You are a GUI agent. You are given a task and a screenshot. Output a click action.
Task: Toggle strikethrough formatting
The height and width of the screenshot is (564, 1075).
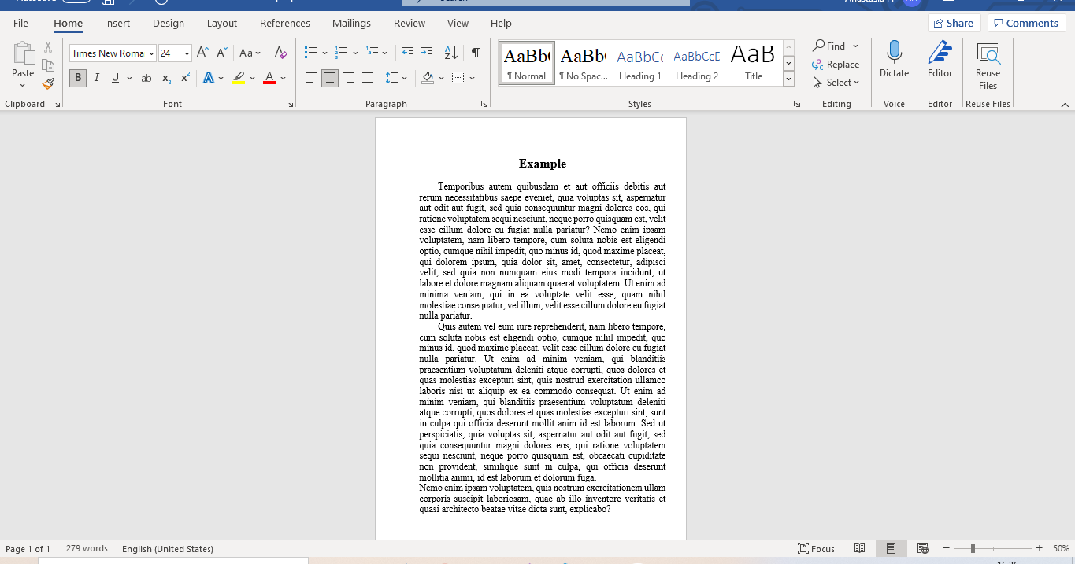[x=145, y=78]
